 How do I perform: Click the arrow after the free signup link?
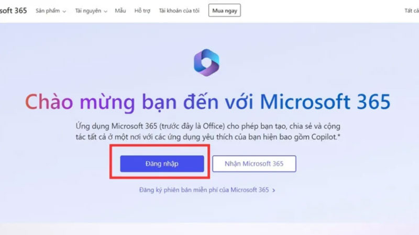273,190
